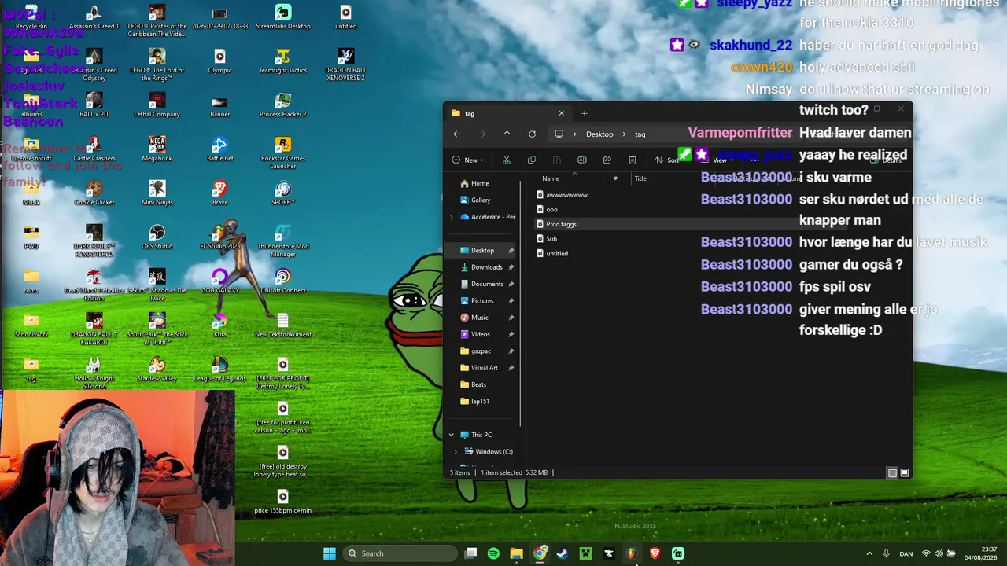This screenshot has width=1007, height=566.
Task: Open Downloads in the navigation pane
Action: pos(486,267)
